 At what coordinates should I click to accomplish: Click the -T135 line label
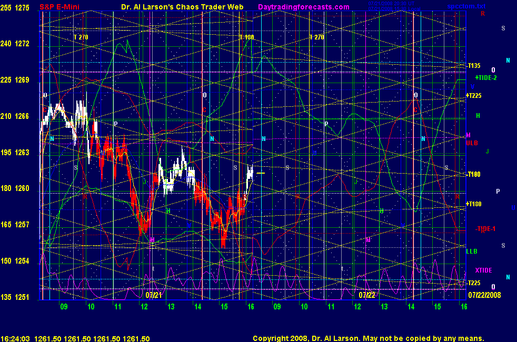474,66
